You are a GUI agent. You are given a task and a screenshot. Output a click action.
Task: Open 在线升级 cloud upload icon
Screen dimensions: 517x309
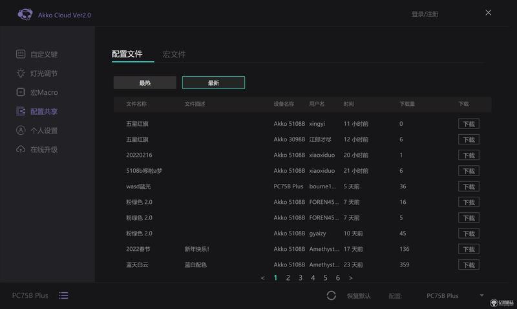pos(21,150)
